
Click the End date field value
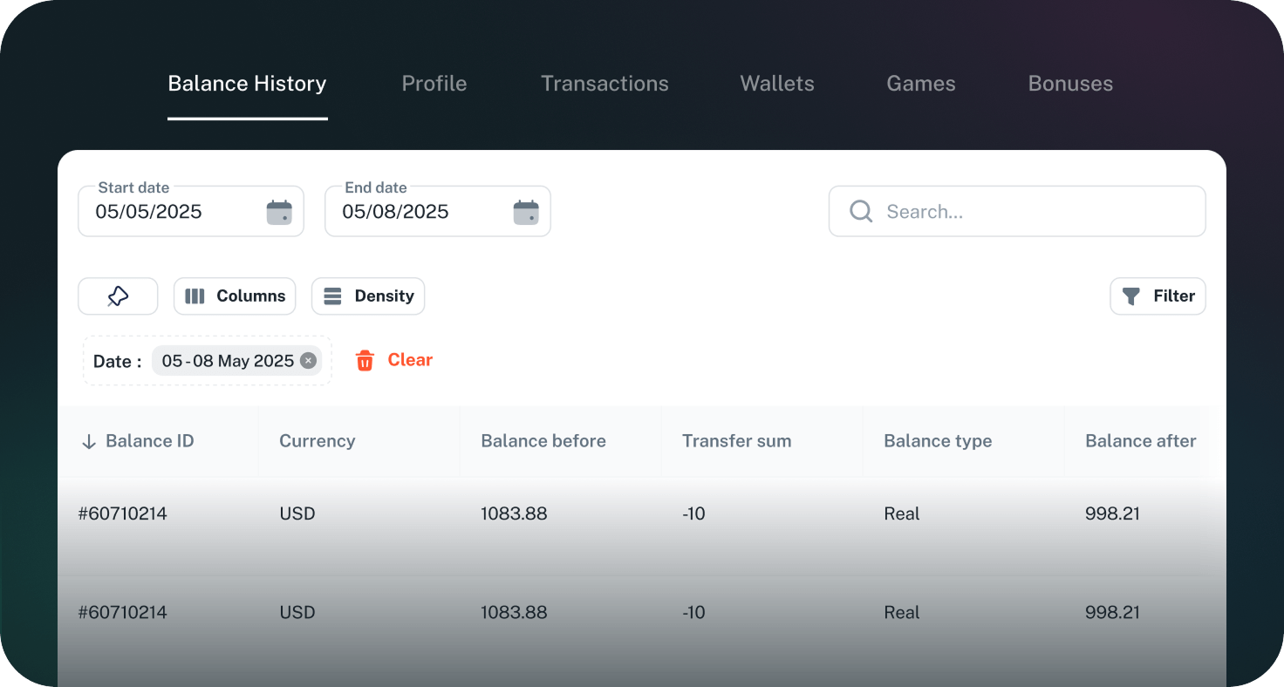(x=396, y=212)
